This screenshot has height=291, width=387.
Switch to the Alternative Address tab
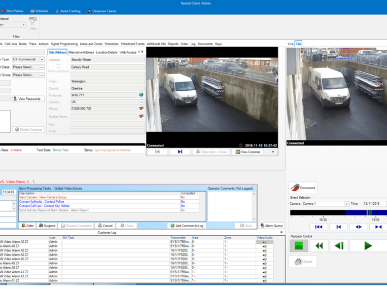81,52
